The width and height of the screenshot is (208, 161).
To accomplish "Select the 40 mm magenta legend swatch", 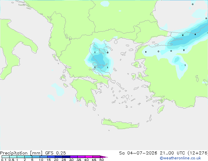I will 89,157.
